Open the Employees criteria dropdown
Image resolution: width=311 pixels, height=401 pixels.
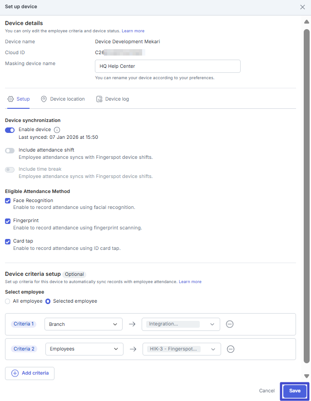(84, 349)
